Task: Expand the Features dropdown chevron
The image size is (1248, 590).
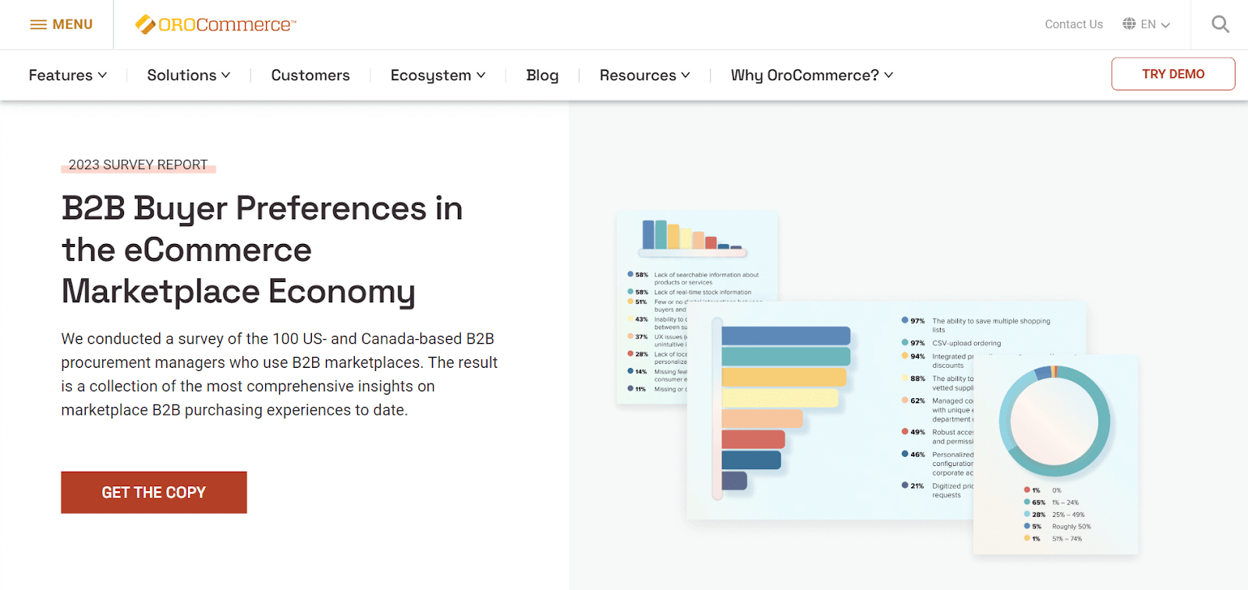Action: coord(102,75)
